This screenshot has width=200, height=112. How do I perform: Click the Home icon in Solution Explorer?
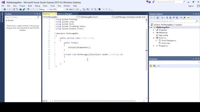click(x=157, y=18)
